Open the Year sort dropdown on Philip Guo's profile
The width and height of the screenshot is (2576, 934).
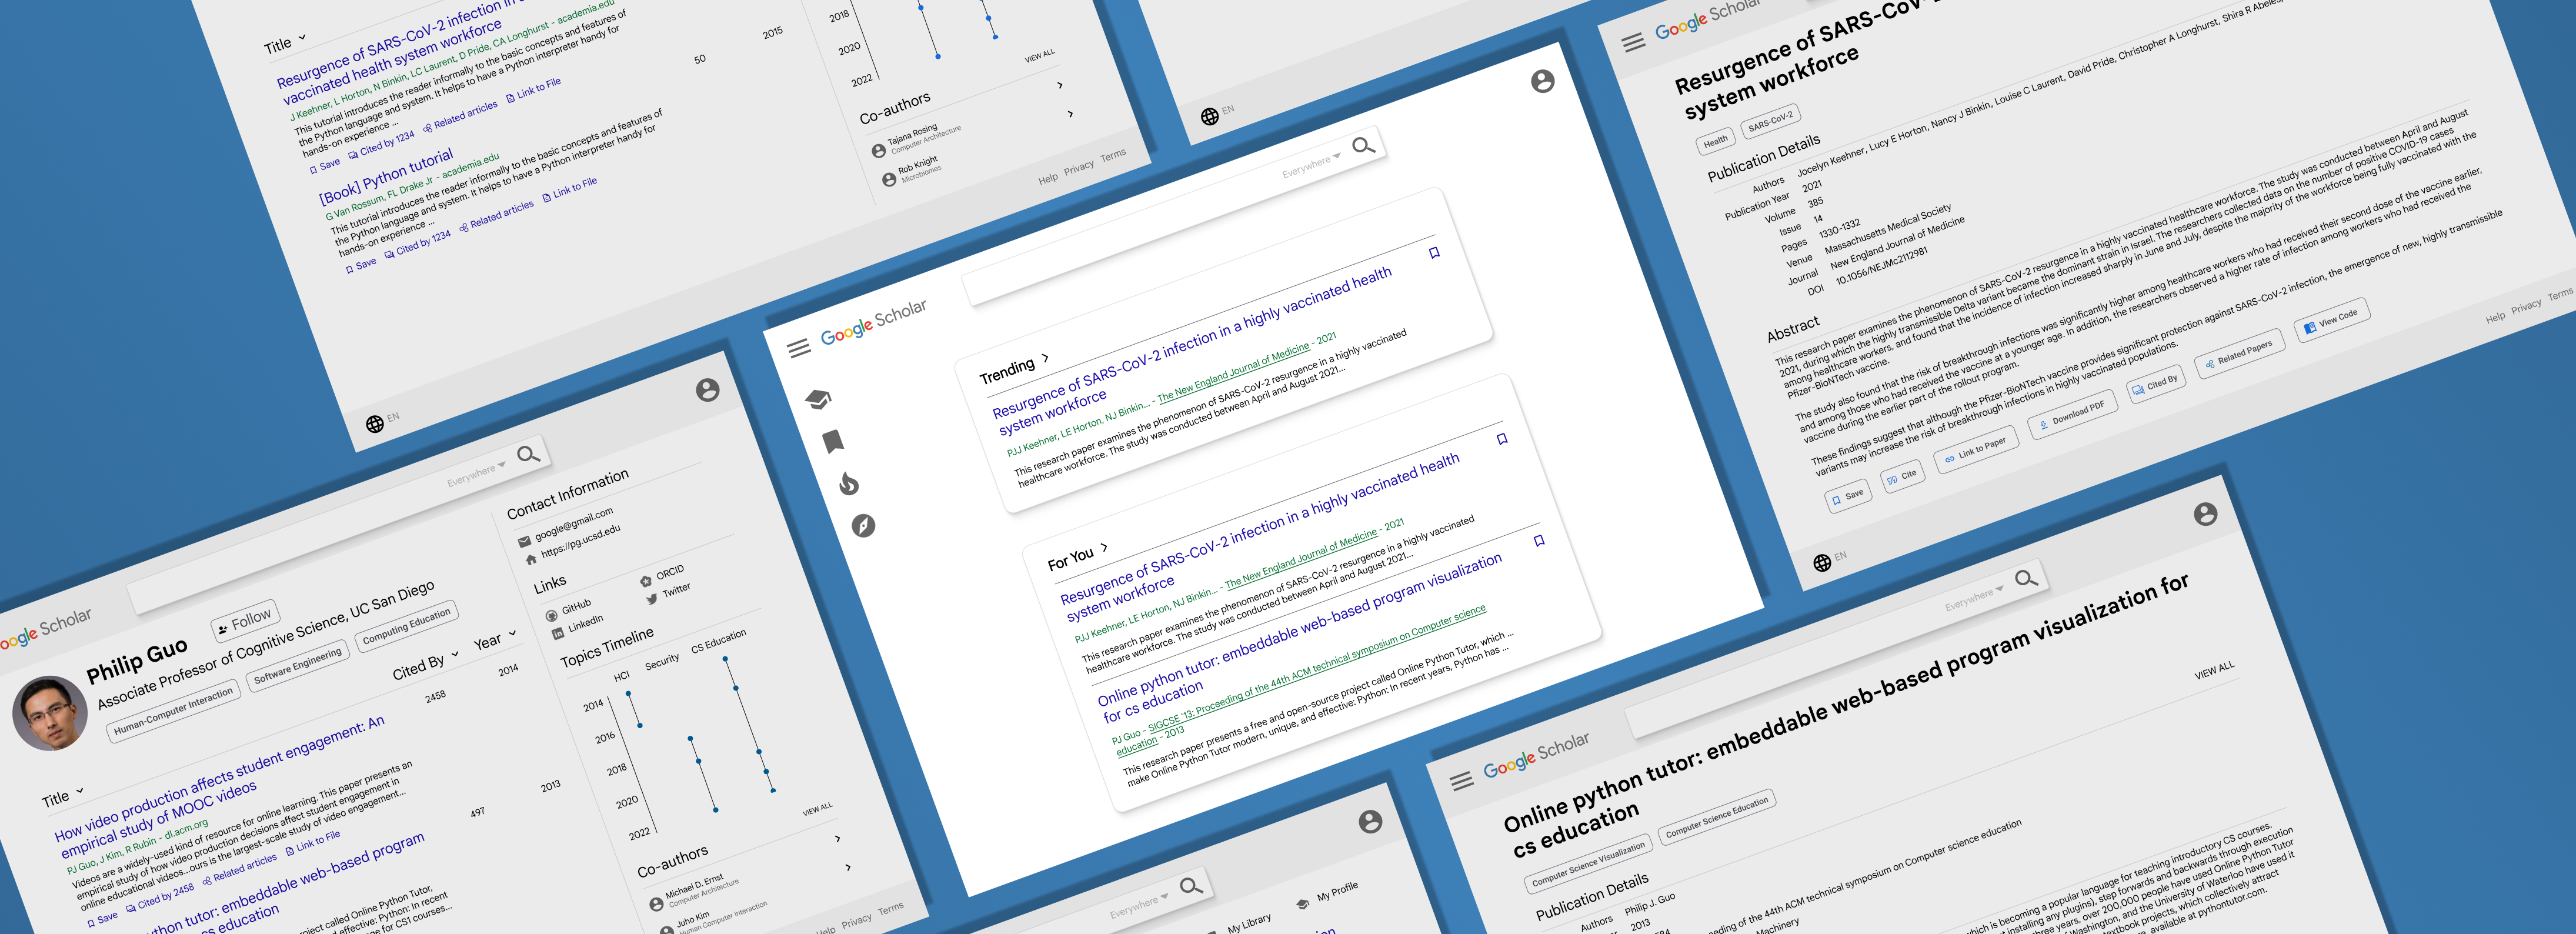495,640
